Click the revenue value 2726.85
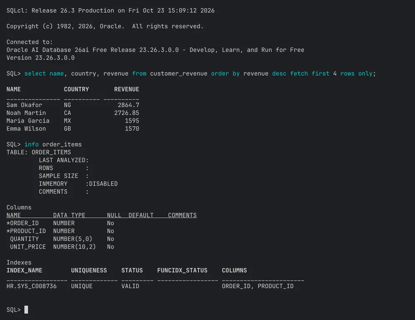Screen dimensions: 415x320 coord(127,113)
